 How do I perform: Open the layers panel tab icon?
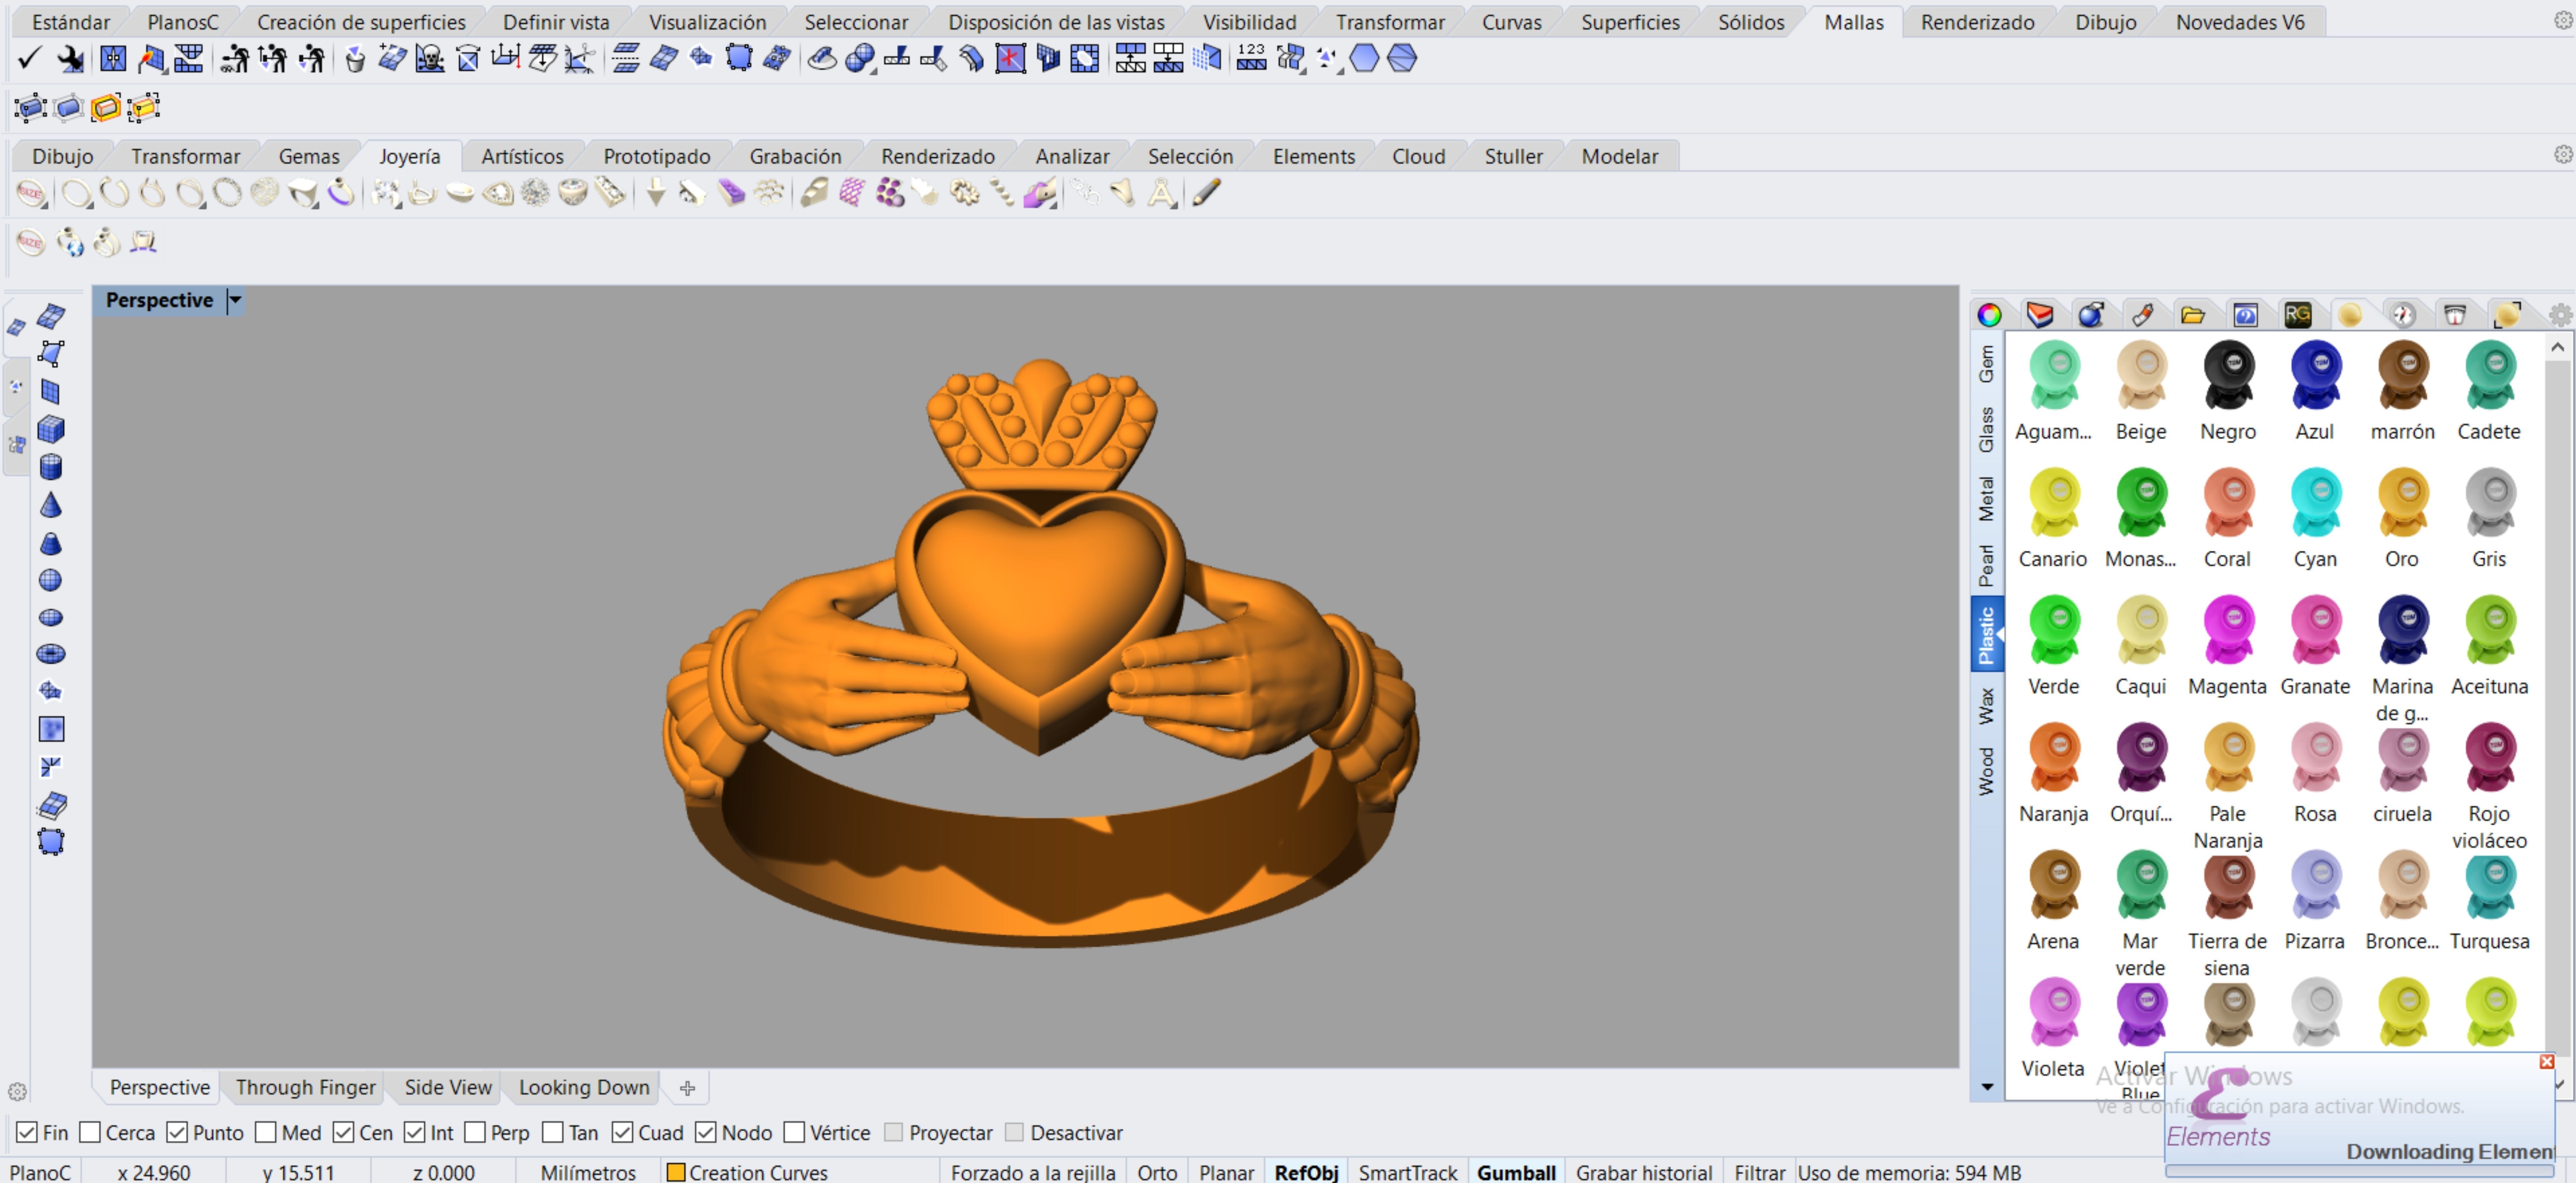(x=2040, y=315)
